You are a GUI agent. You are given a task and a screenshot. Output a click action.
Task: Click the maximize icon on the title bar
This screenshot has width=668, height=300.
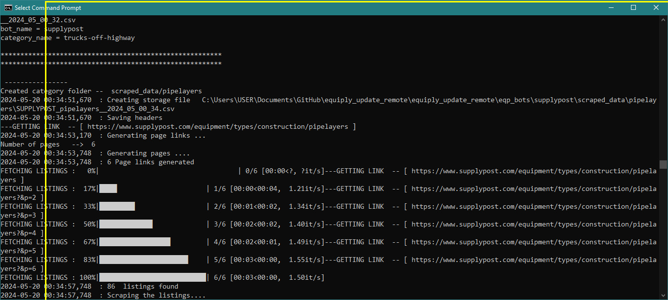pos(633,7)
